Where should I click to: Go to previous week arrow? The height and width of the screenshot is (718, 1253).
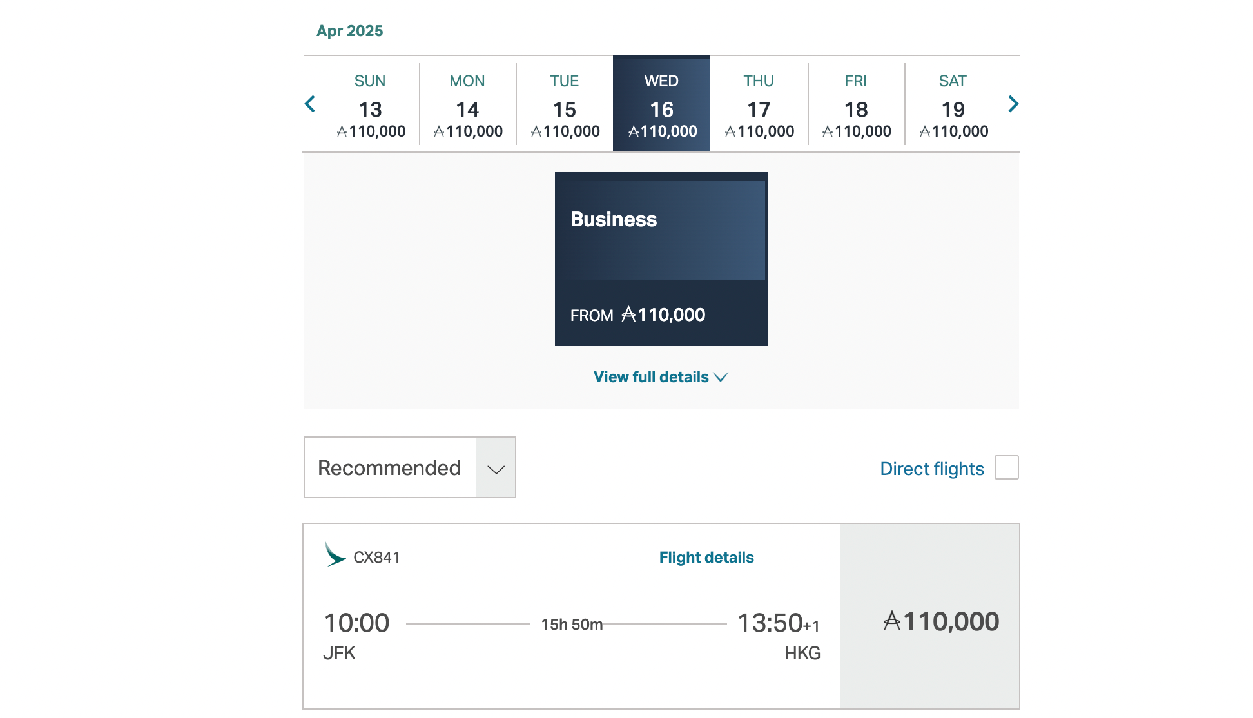pos(310,104)
